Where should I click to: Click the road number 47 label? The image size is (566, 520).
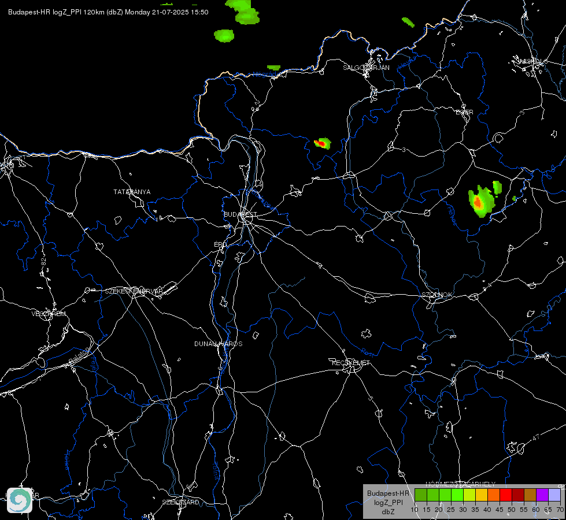[536, 437]
